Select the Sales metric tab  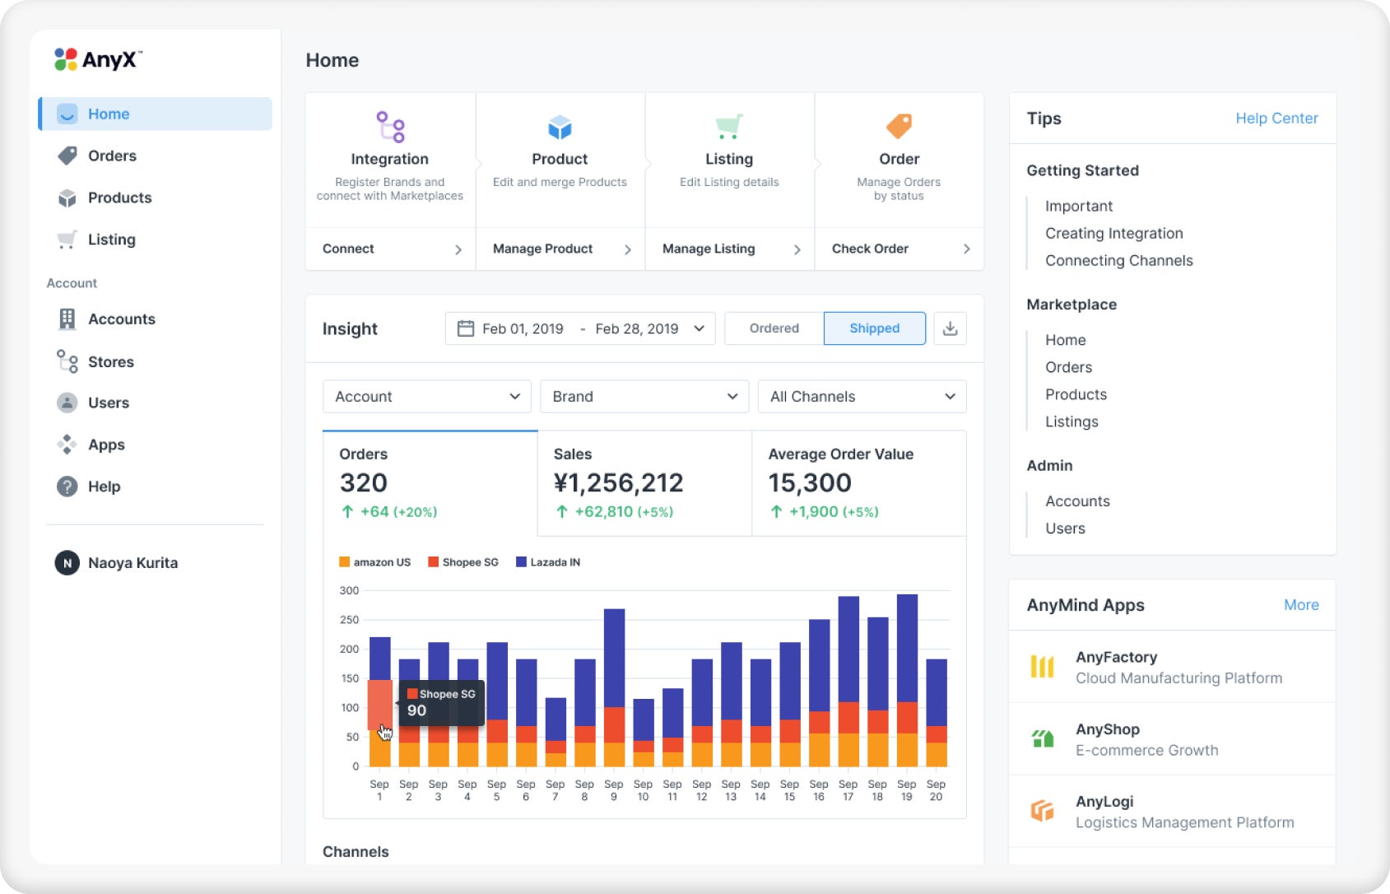[644, 483]
